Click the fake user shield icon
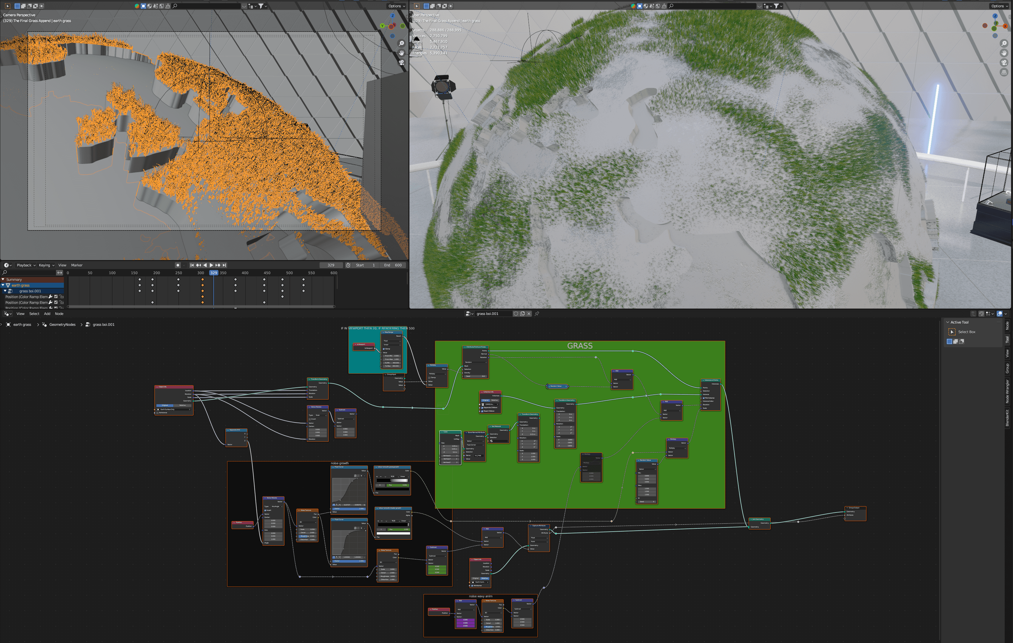The width and height of the screenshot is (1013, 643). (x=516, y=313)
